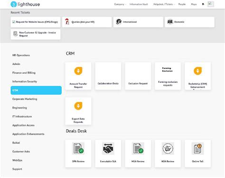Open the Information Vault menu
The height and width of the screenshot is (178, 225).
point(139,4)
